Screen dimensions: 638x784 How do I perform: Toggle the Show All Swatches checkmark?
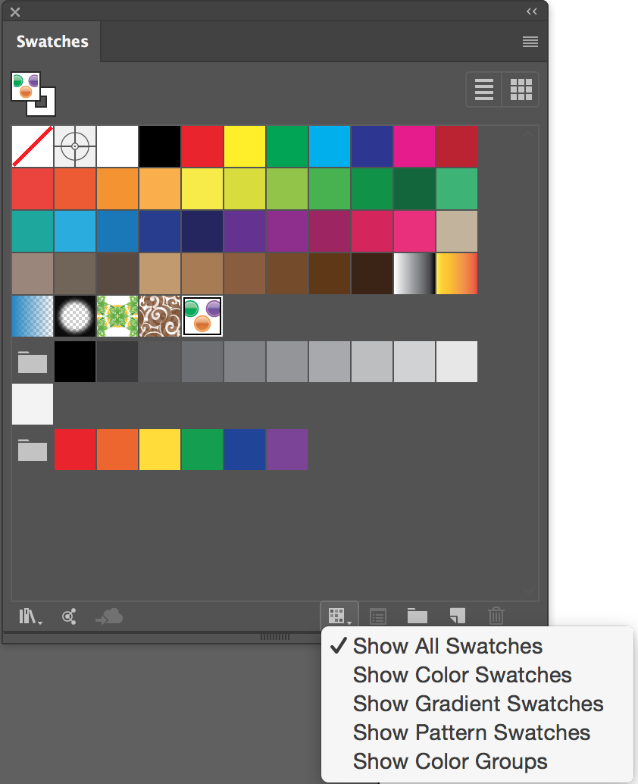[340, 645]
